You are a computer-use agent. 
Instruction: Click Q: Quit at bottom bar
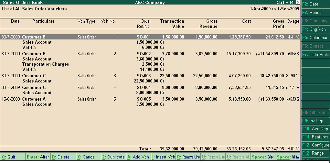click(13, 157)
